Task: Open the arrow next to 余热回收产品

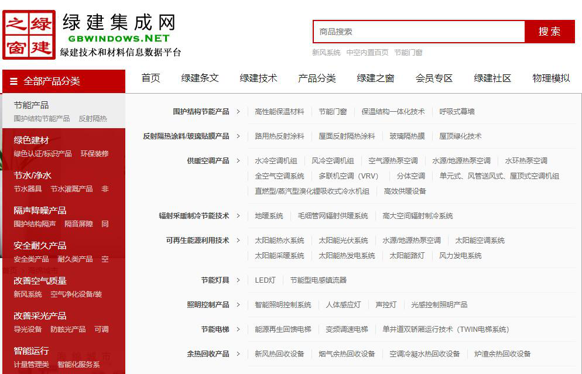Action: [x=238, y=354]
